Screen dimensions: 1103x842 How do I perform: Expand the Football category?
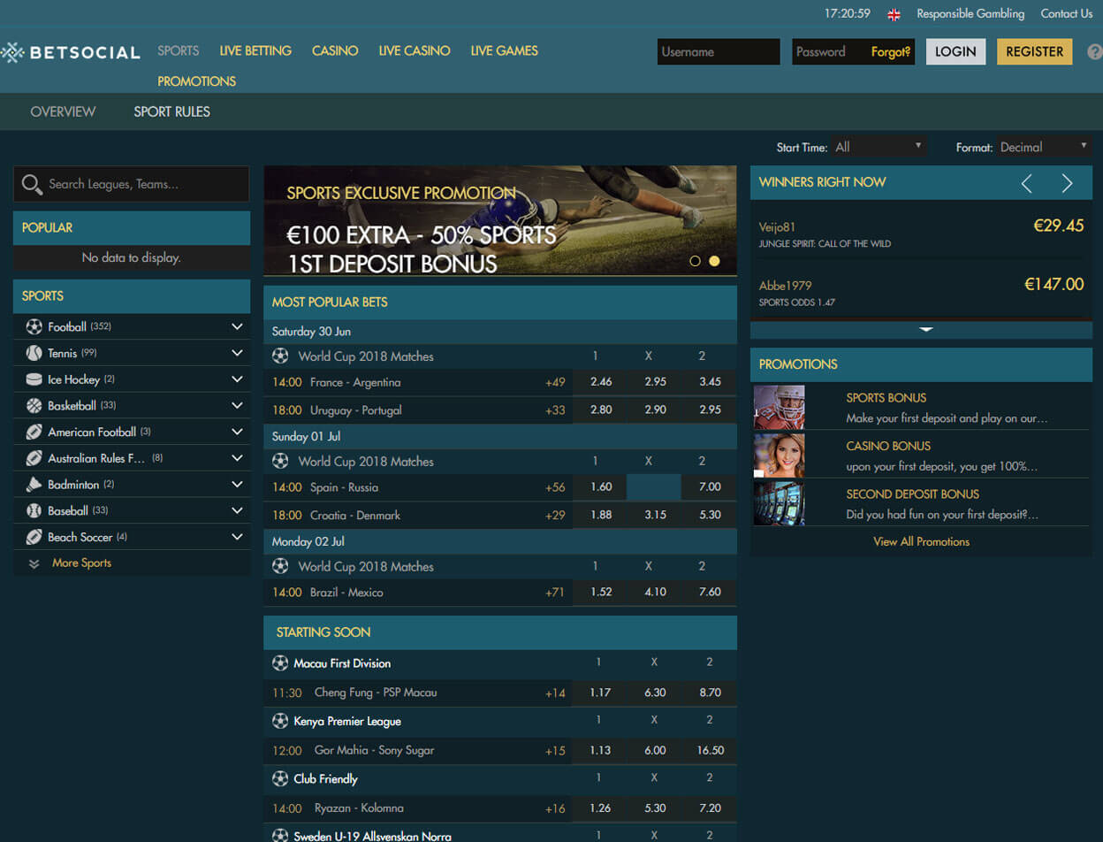[x=237, y=326]
